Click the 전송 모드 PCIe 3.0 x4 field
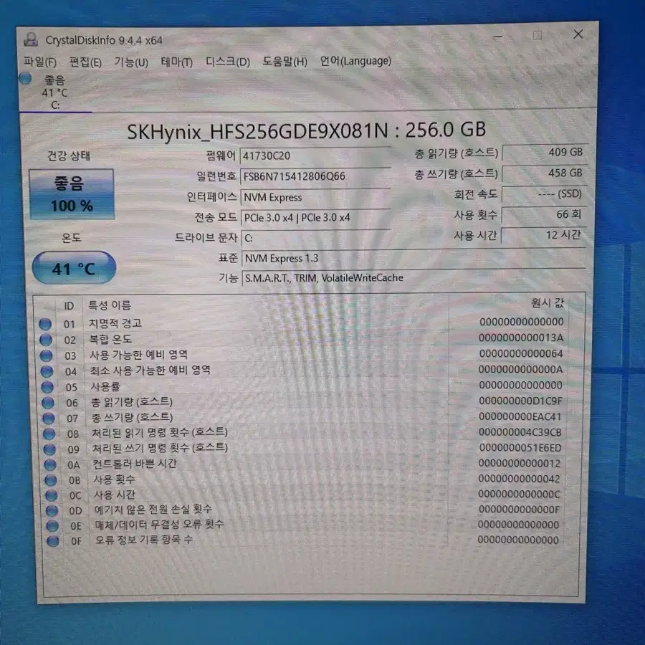645x645 pixels. (316, 218)
